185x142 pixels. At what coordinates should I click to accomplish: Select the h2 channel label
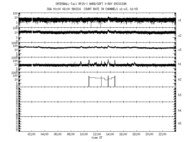point(180,80)
